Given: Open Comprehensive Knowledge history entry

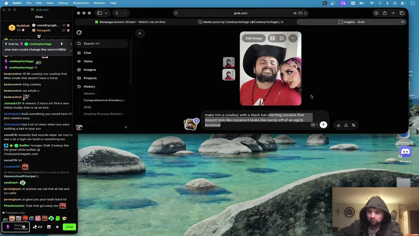Looking at the screenshot, I should [x=104, y=100].
